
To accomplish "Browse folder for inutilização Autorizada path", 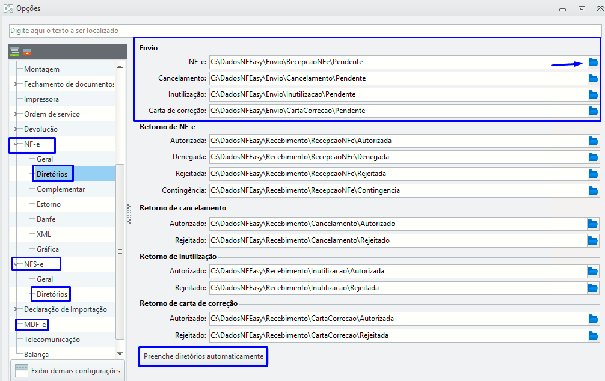I will (x=592, y=271).
